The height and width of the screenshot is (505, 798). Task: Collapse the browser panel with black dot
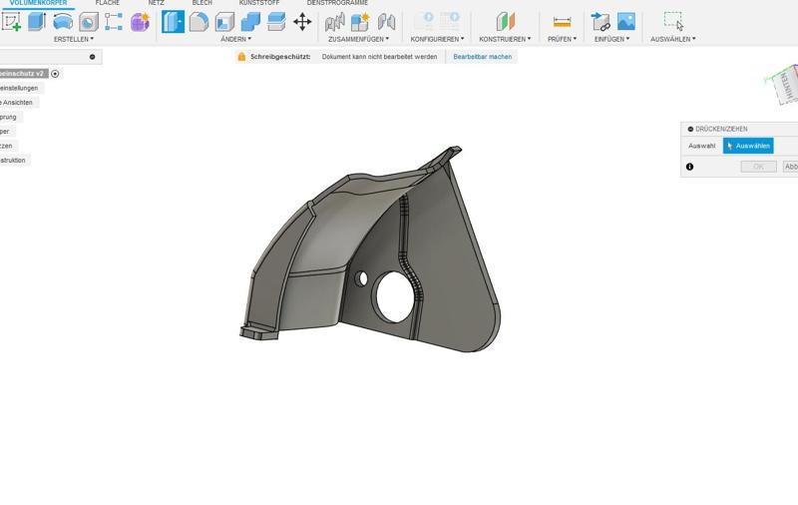[92, 57]
